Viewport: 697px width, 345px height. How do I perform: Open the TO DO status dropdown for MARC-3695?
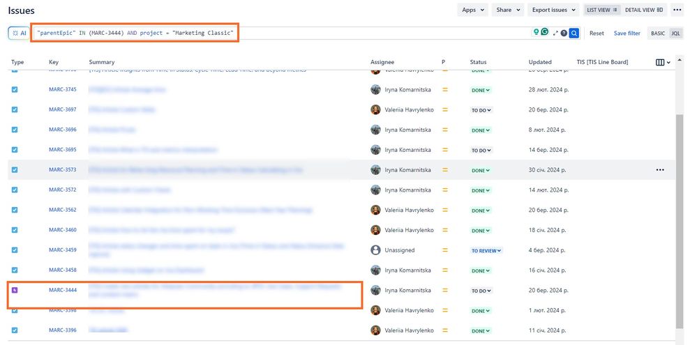coord(482,151)
